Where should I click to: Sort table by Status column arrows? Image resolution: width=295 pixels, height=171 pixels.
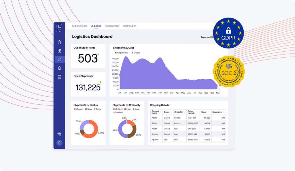172,112
